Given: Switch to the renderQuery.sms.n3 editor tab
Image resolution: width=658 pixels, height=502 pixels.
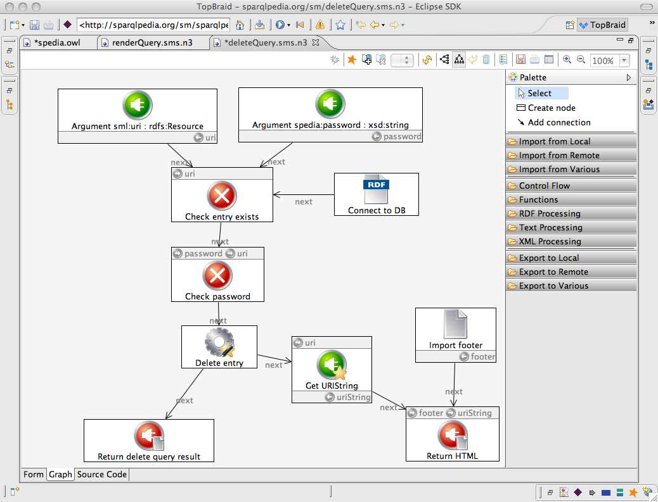Looking at the screenshot, I should pyautogui.click(x=153, y=43).
